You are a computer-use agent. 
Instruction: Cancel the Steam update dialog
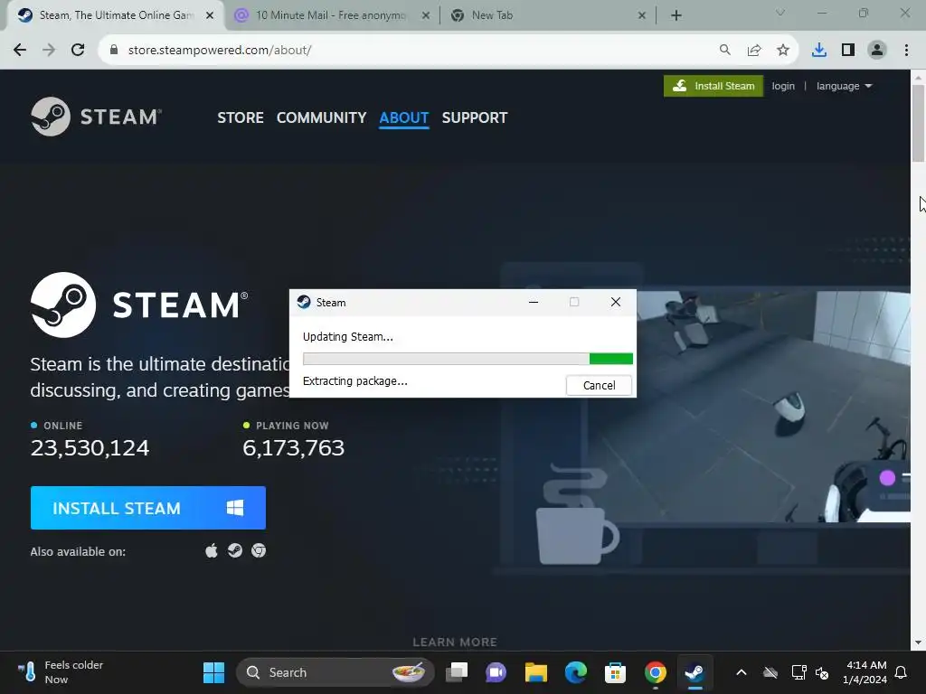pos(599,385)
